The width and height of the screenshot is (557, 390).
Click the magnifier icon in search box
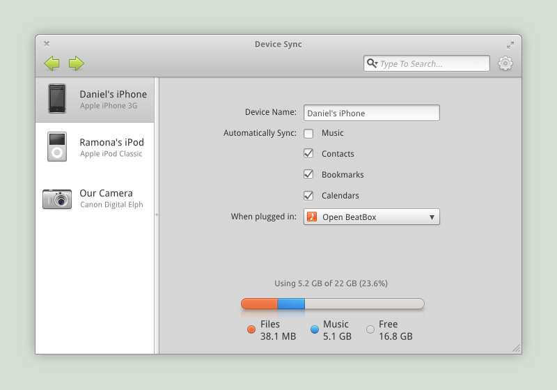click(372, 63)
